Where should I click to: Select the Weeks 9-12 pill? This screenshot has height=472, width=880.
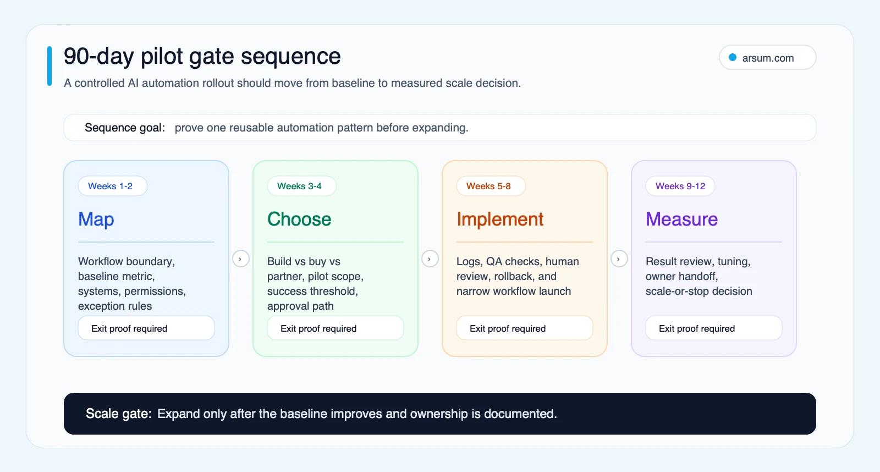pos(680,186)
